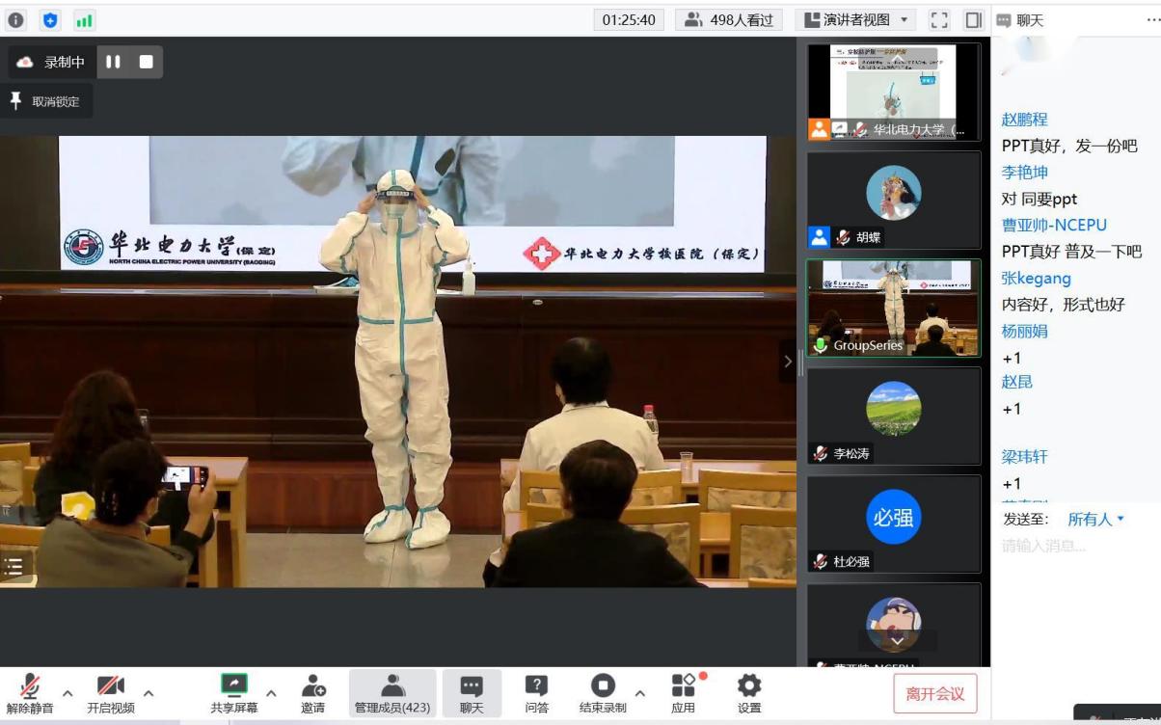Select the GroupSeries video thumbnail
1161x725 pixels.
tap(894, 309)
